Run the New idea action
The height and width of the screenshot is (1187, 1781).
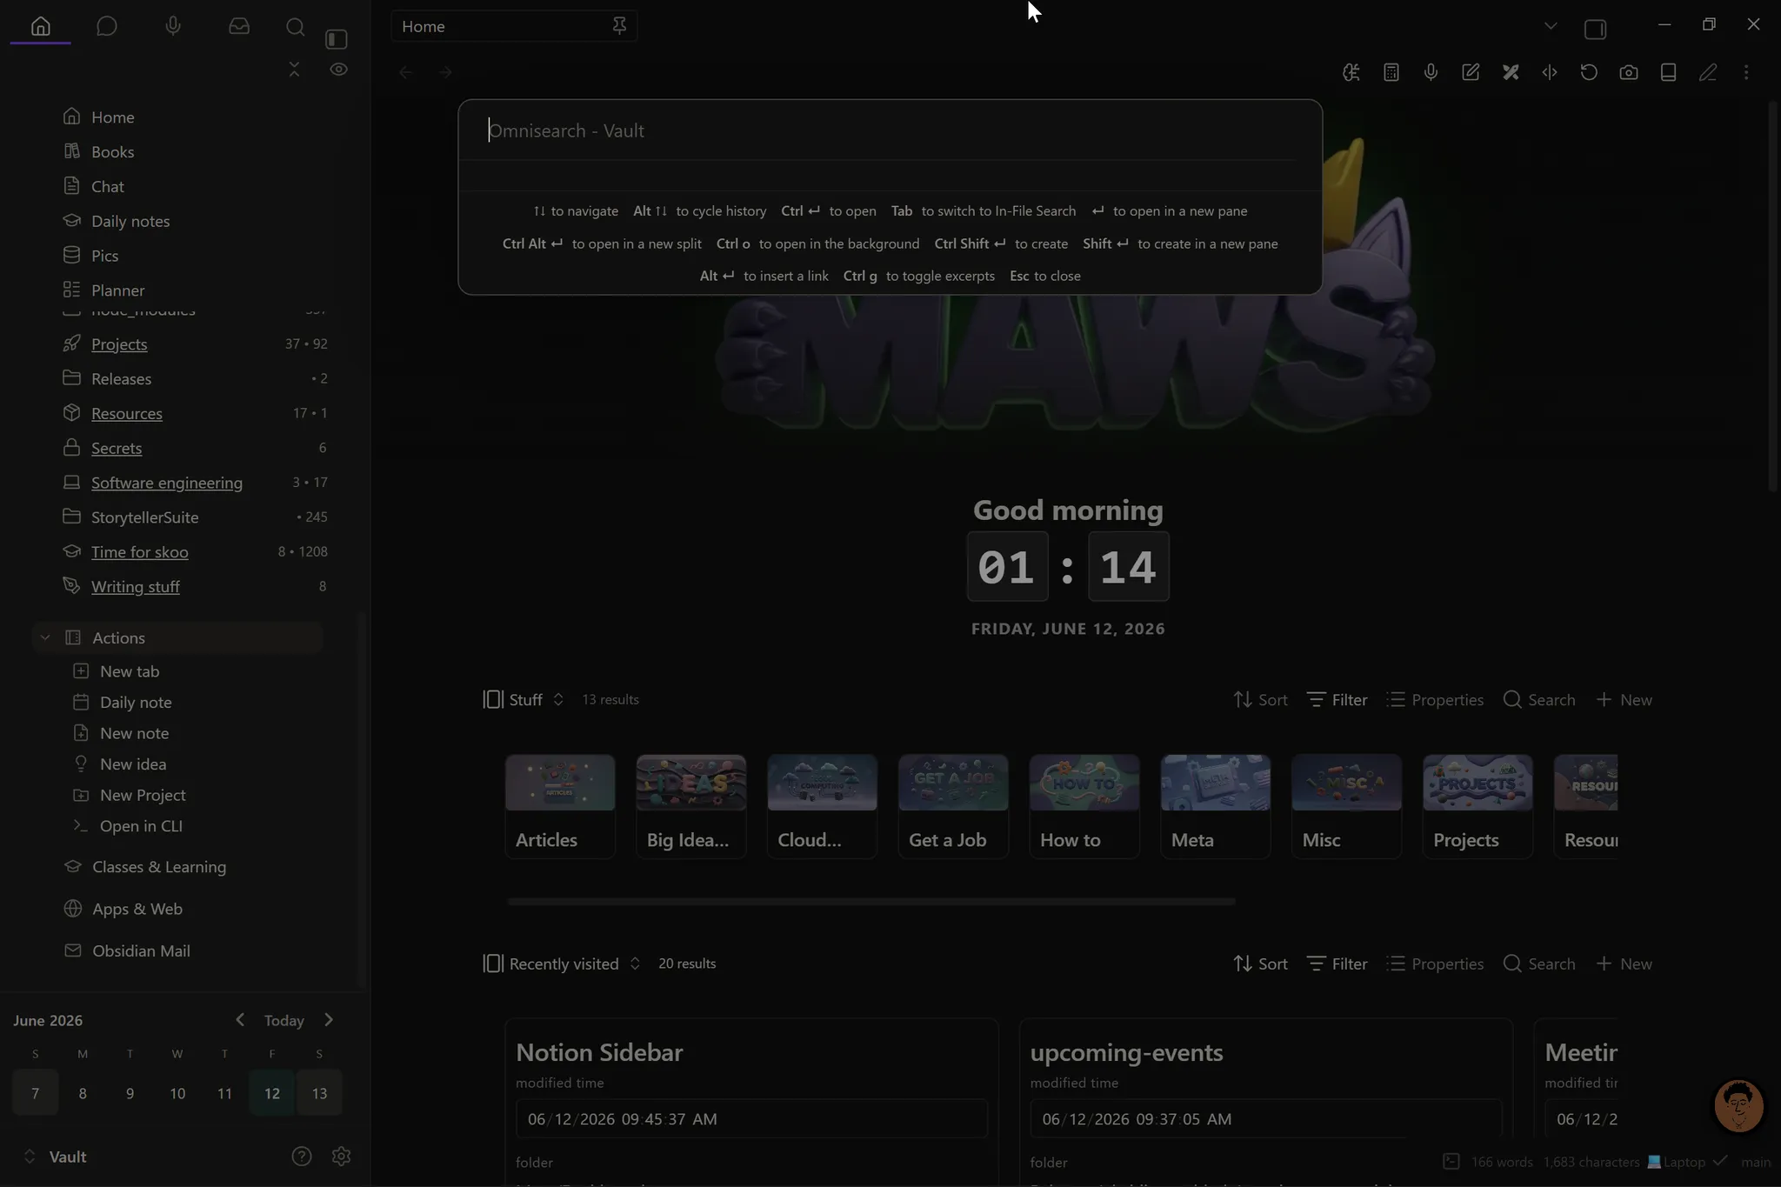tap(133, 764)
